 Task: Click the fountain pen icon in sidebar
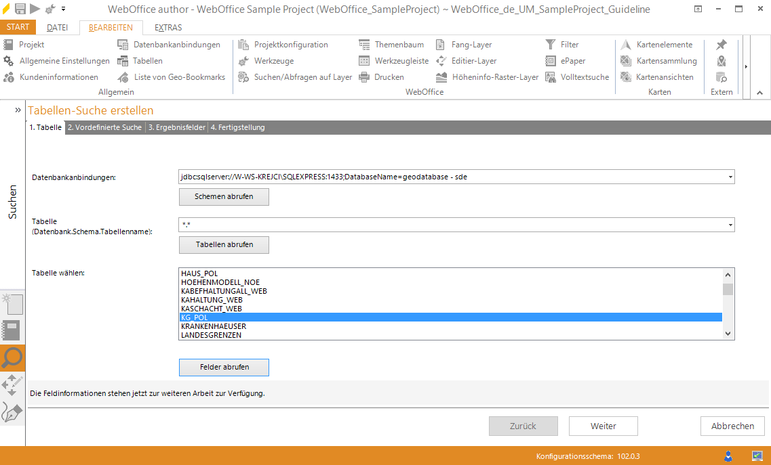(x=12, y=412)
